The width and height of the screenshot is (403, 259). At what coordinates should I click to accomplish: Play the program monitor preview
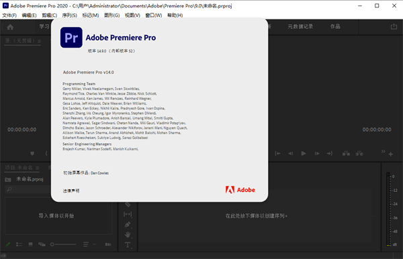(x=304, y=154)
